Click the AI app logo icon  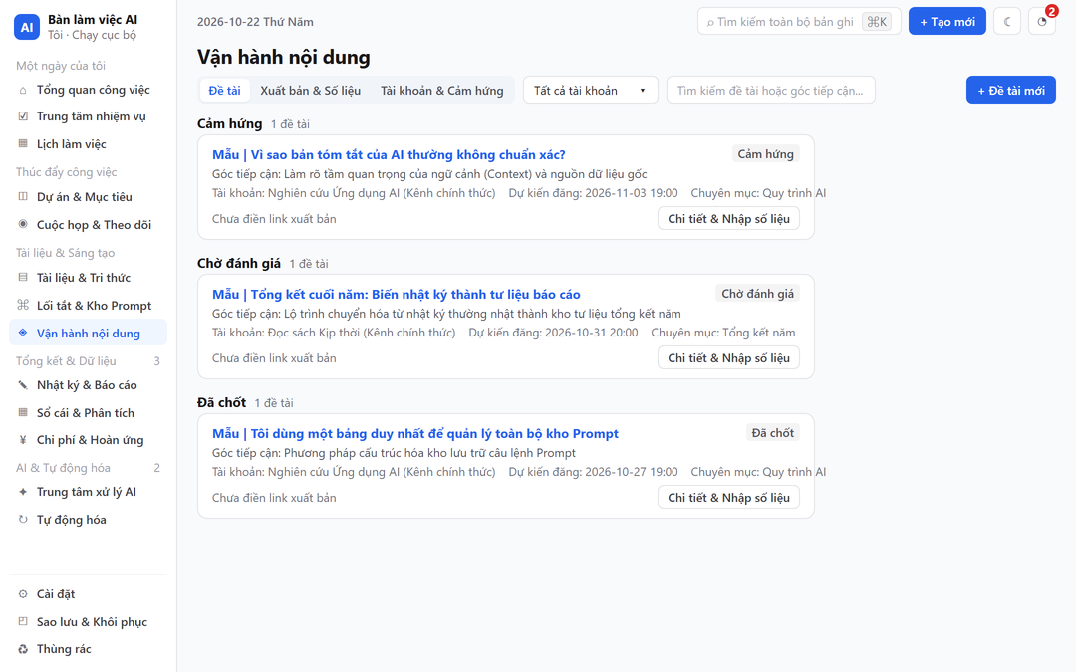(27, 28)
